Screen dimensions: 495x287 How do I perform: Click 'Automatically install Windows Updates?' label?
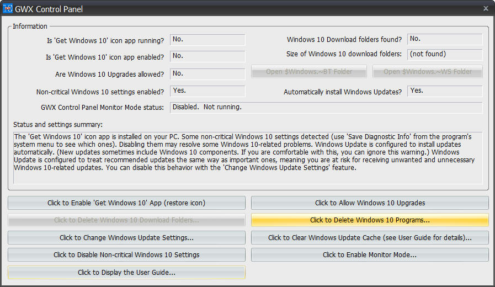tap(343, 92)
